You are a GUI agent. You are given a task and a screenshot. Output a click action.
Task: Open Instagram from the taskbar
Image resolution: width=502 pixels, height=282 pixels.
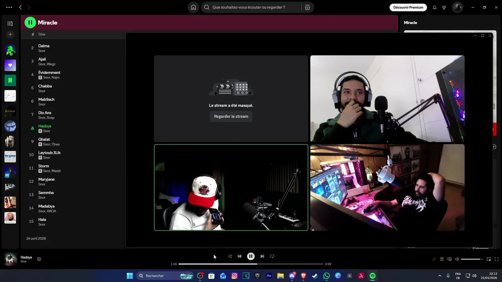(235, 276)
